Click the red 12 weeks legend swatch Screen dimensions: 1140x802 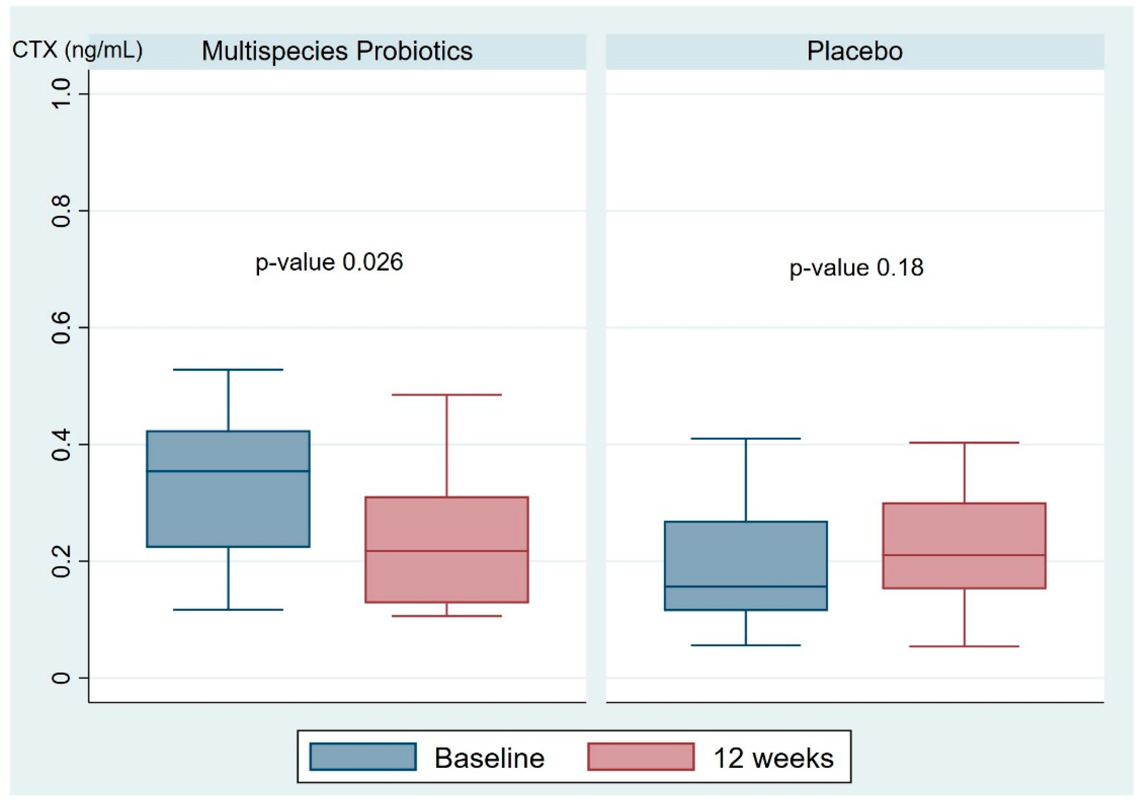pos(640,756)
